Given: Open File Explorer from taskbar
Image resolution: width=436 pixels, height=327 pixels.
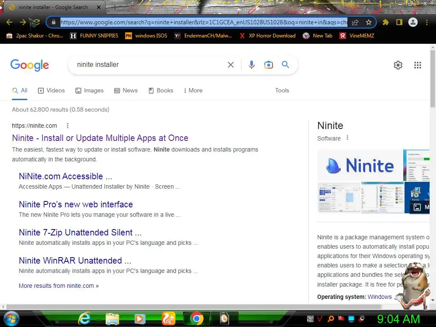Looking at the screenshot, I should point(112,319).
